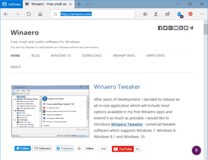Show tab previews chevron
Viewport: 208px width, 160px height.
[x=87, y=4]
